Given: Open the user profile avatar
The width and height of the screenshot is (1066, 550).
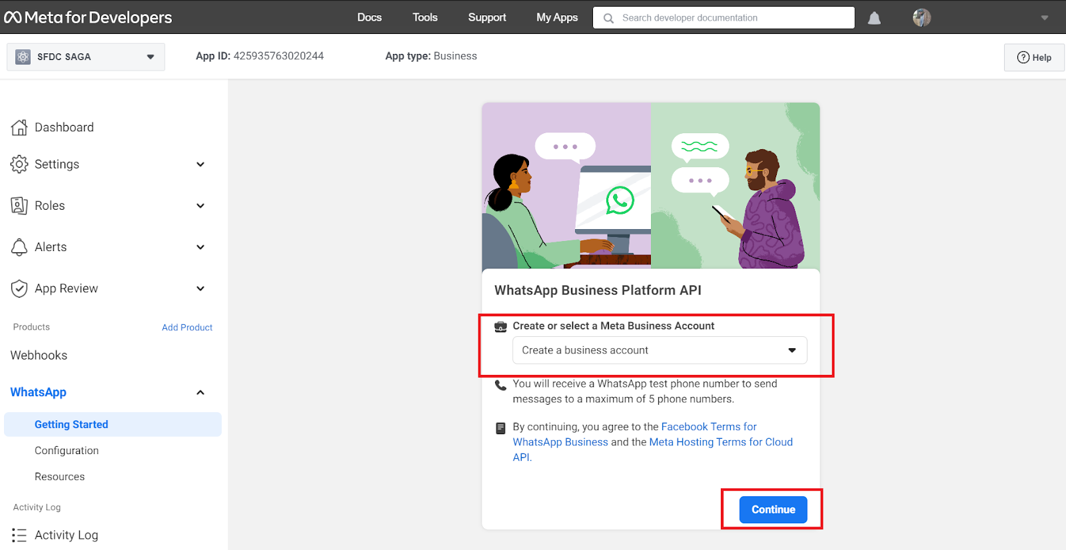Looking at the screenshot, I should point(921,18).
